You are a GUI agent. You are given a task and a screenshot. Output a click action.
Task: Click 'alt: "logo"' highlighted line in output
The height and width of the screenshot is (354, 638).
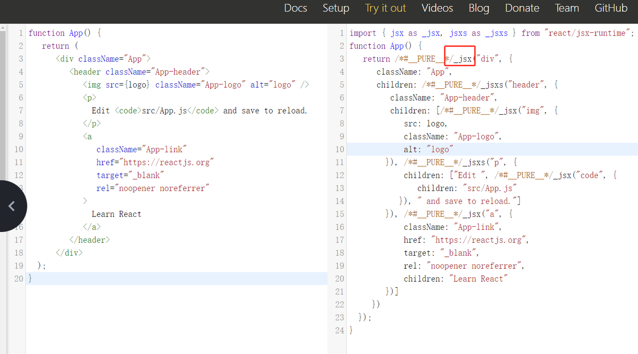pyautogui.click(x=429, y=149)
